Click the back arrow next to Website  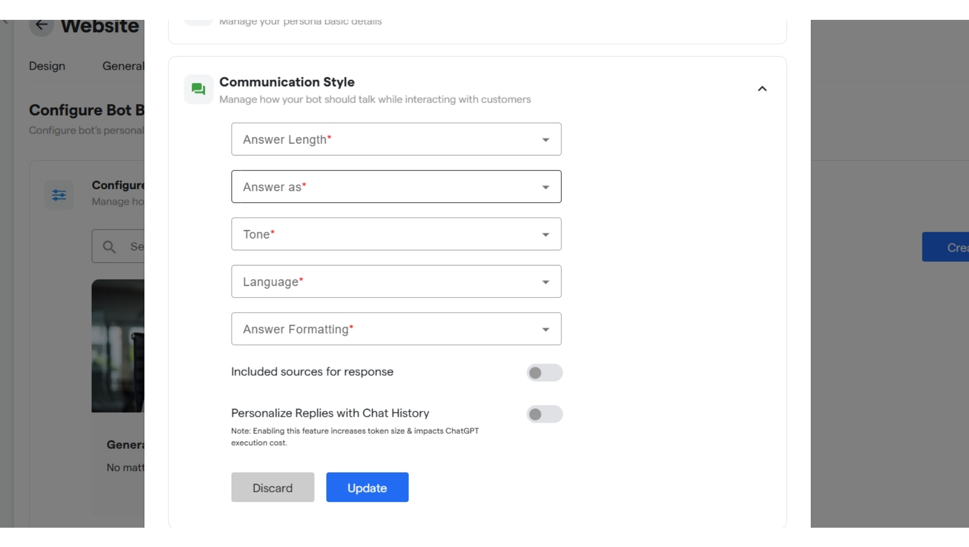coord(41,25)
